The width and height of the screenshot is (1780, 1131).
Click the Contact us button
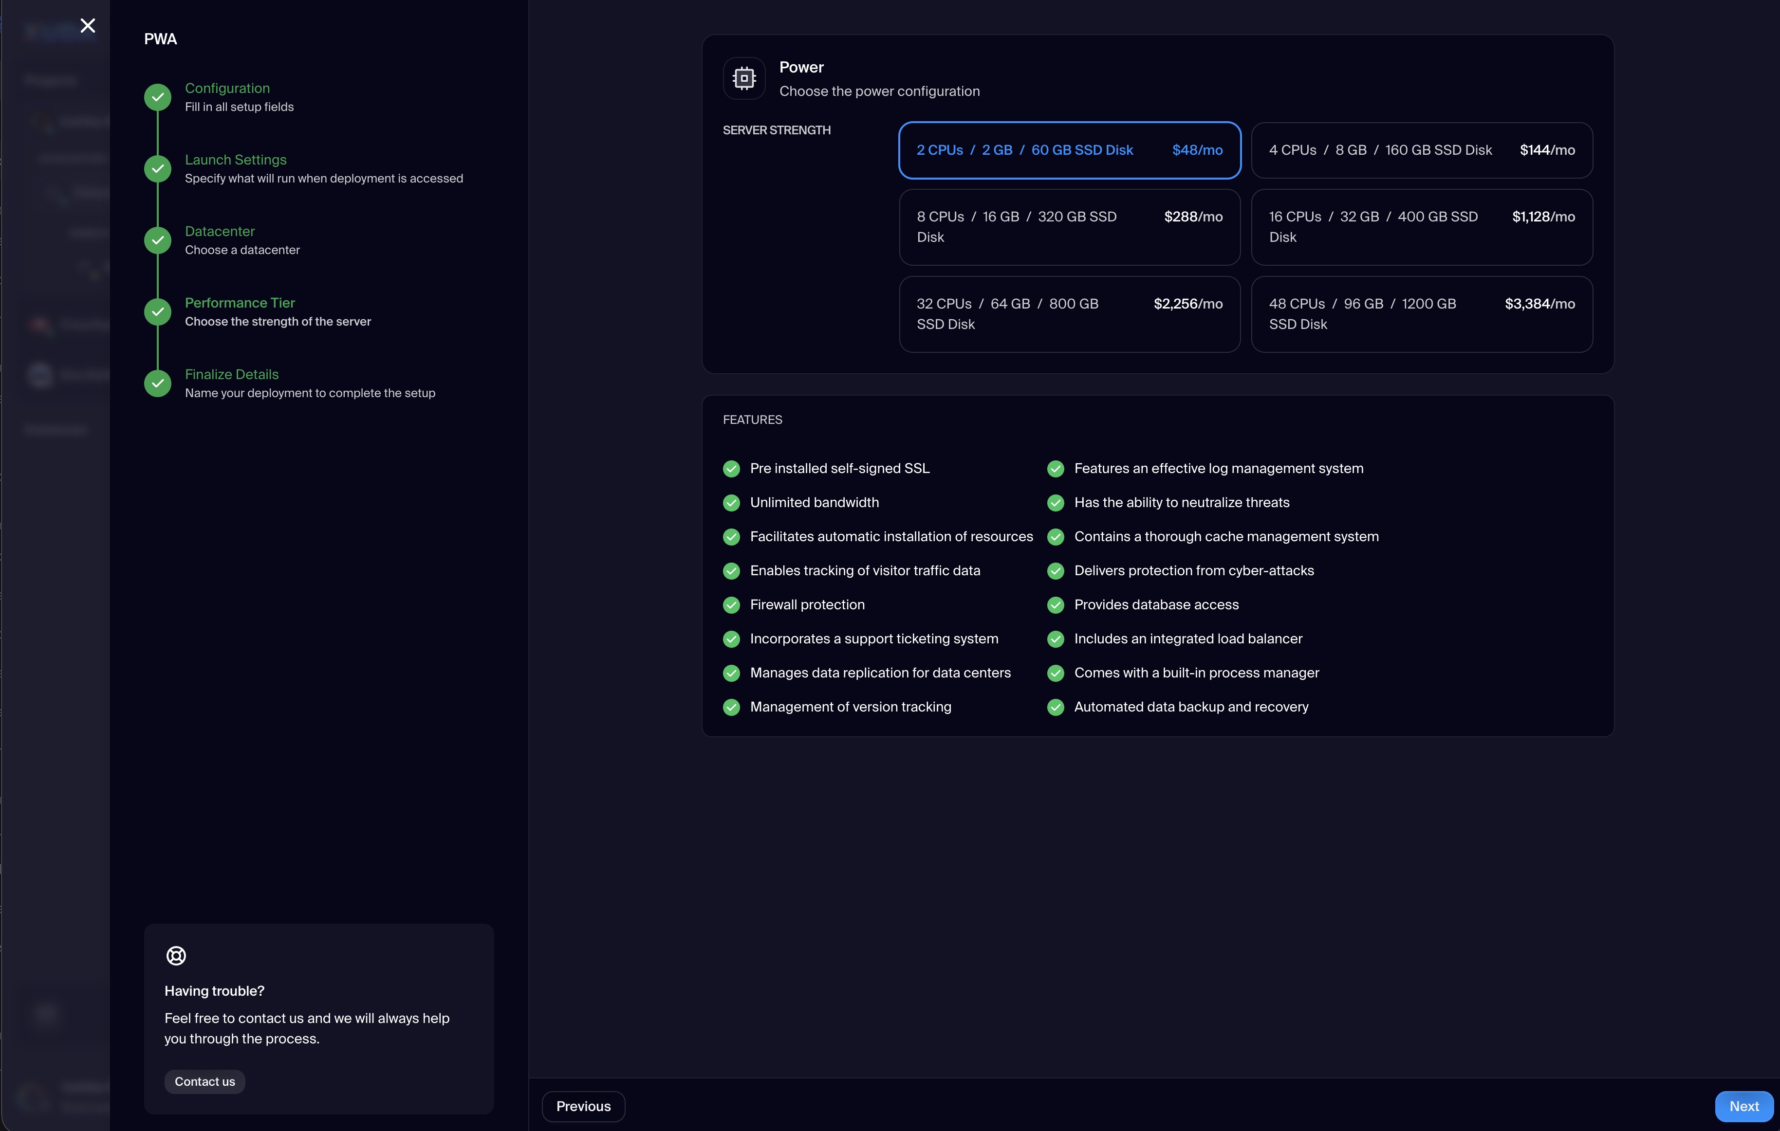pos(205,1081)
